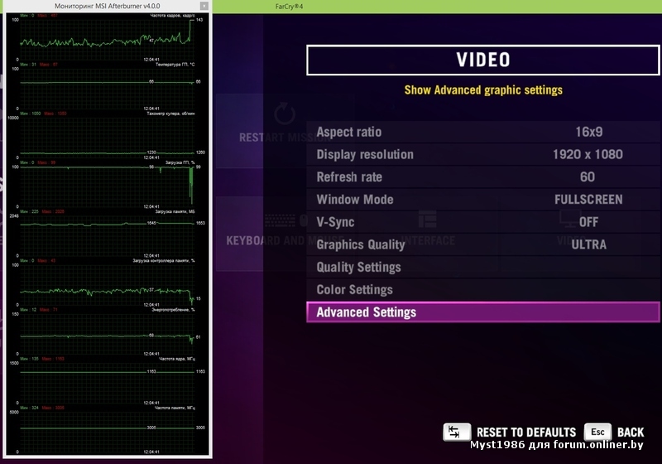Click the GPU load graph (Загрузка ГП, %)

(108, 186)
